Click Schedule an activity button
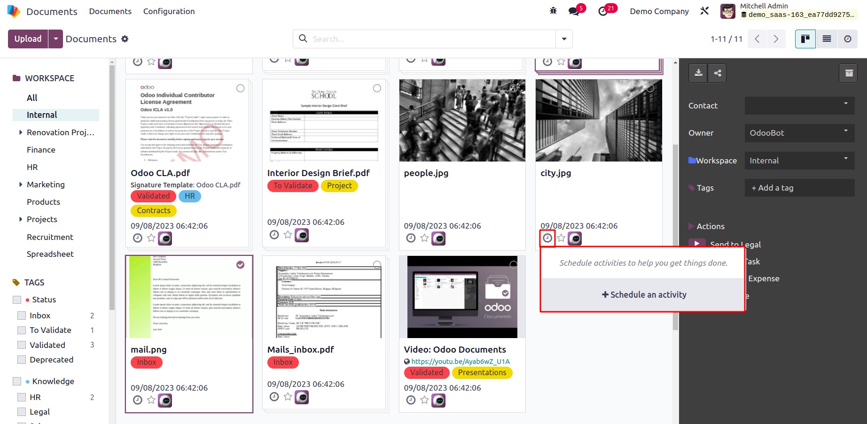Viewport: 867px width, 424px height. [x=644, y=295]
